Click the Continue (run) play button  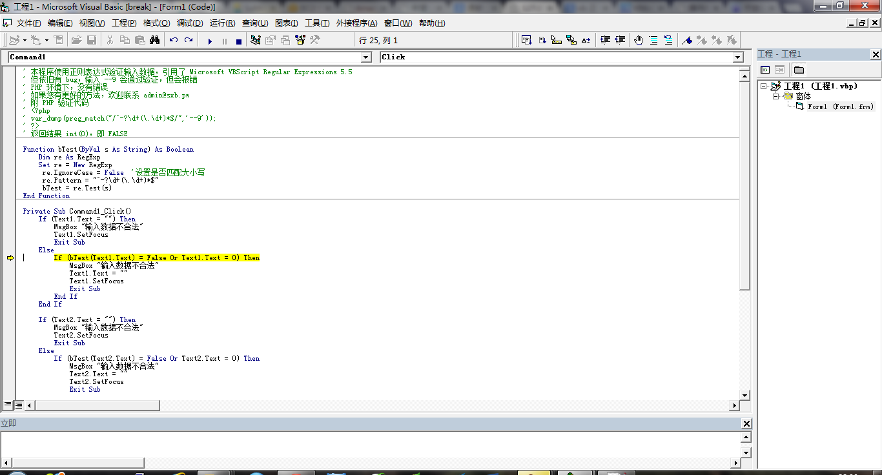coord(210,41)
